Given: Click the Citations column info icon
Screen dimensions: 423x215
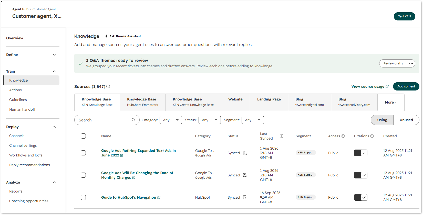Looking at the screenshot, I should (372, 136).
